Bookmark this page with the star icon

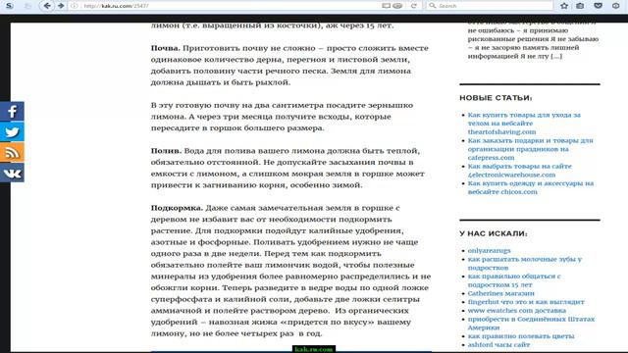click(x=564, y=6)
